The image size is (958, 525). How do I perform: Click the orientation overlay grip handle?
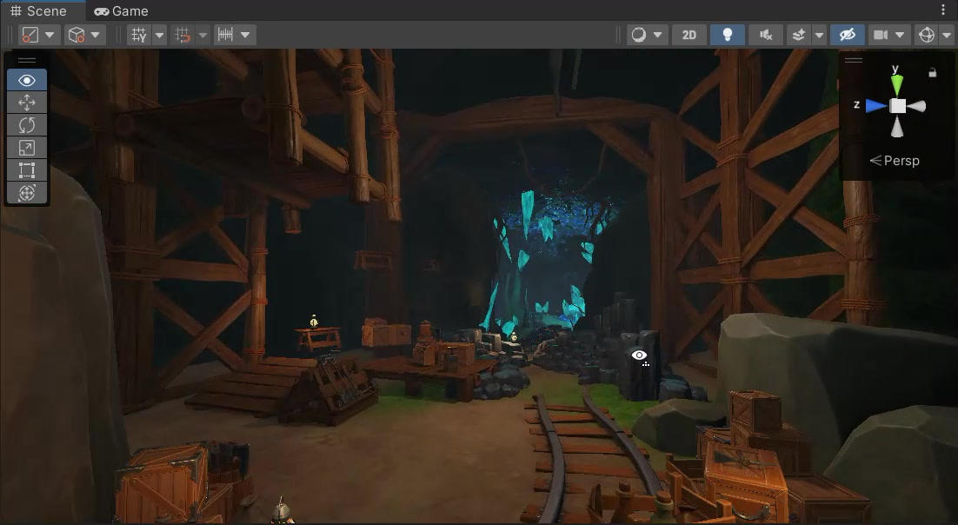(853, 60)
